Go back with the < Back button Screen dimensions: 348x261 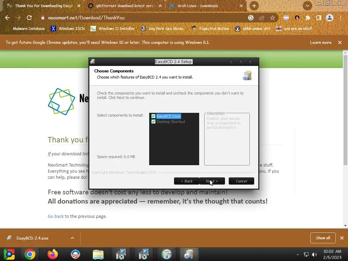coord(187,181)
